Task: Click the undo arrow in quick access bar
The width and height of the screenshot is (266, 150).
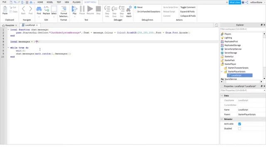Action: coord(15,2)
